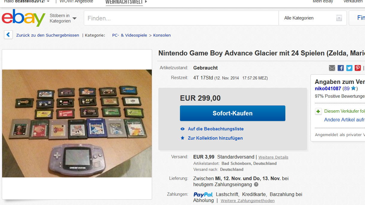Share listing on Twitter icon
Image resolution: width=365 pixels, height=205 pixels.
349,68
